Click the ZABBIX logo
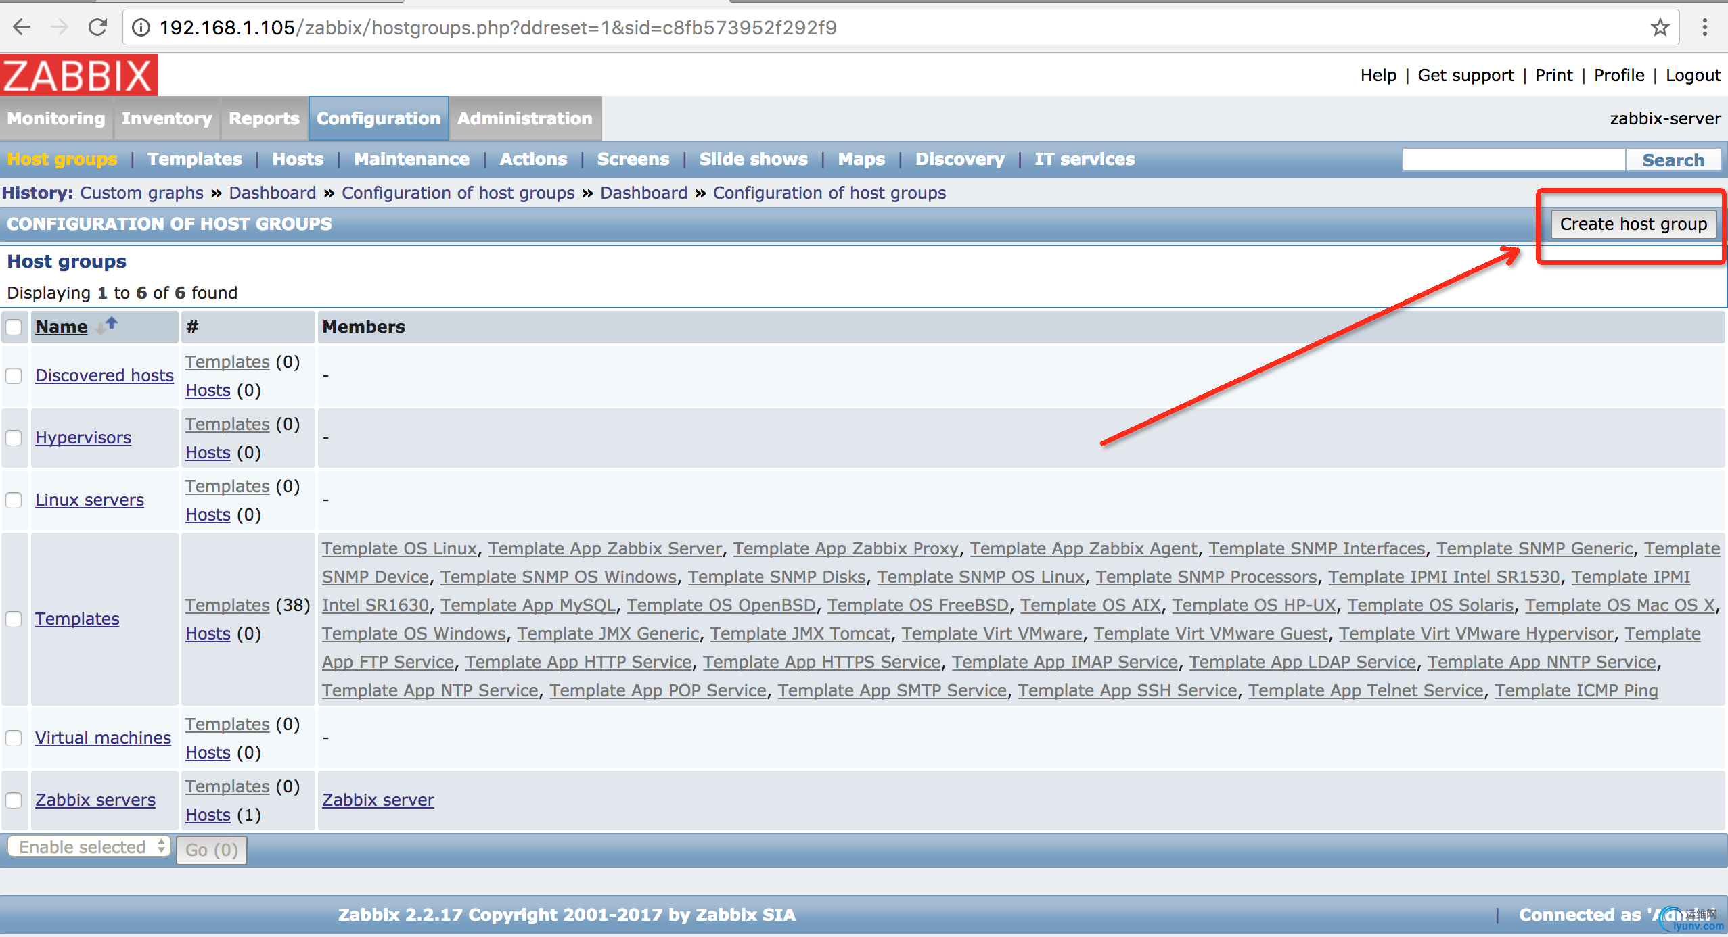 pyautogui.click(x=79, y=75)
